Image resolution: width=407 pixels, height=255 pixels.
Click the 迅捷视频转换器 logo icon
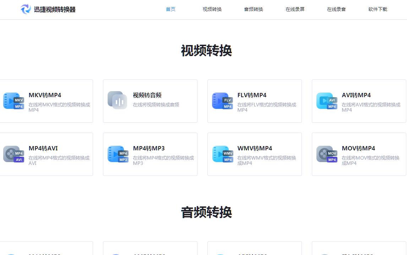[x=26, y=9]
